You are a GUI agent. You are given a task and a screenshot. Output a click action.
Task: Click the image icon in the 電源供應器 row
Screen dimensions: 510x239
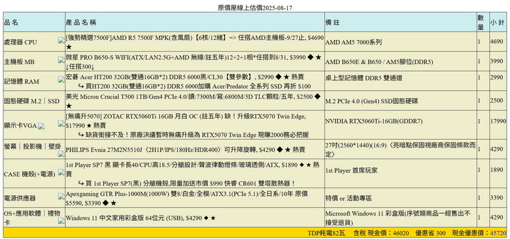[61, 196]
